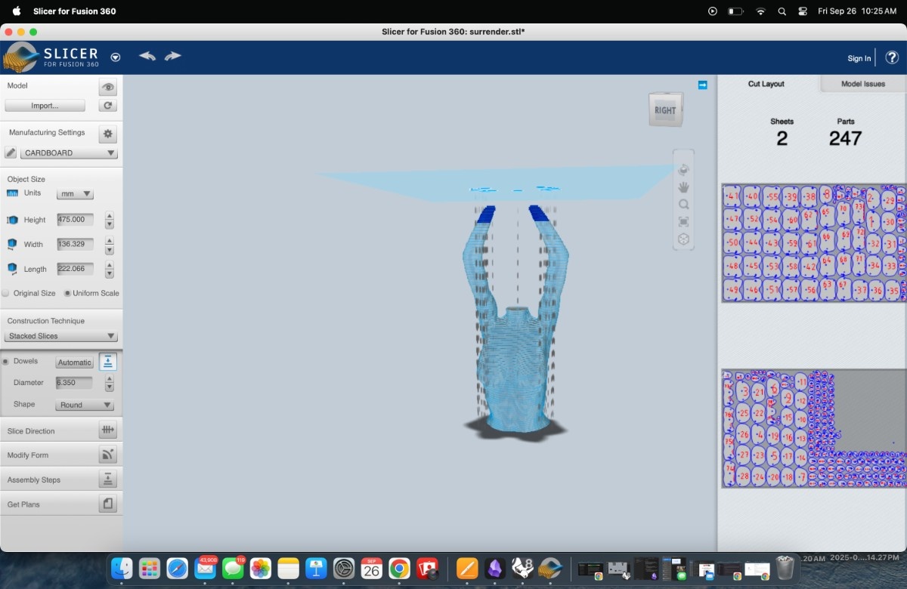Open Get Plans export icon
This screenshot has width=907, height=589.
click(108, 504)
